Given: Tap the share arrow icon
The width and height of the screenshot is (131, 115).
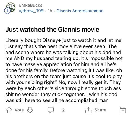Looking at the screenshot, I should click(88, 110).
